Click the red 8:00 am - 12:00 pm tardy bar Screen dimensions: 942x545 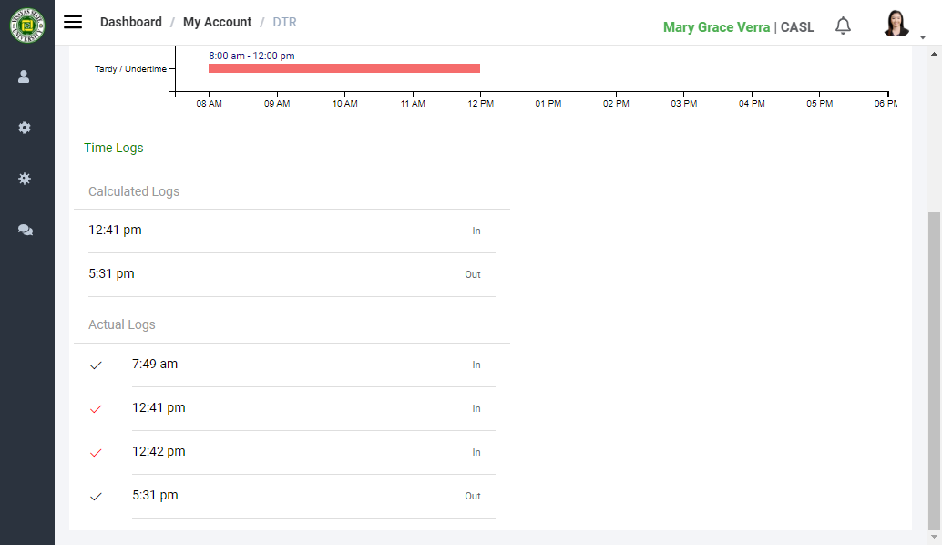coord(343,68)
